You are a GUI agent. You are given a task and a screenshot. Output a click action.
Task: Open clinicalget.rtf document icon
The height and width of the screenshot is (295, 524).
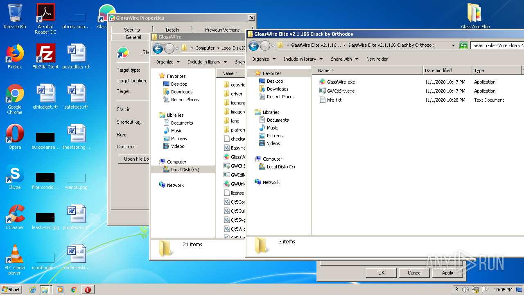(45, 97)
